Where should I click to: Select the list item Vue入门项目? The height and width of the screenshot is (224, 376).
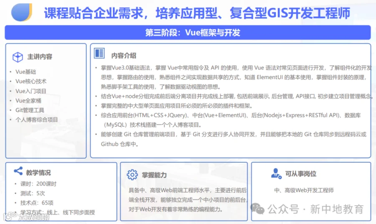[30, 91]
